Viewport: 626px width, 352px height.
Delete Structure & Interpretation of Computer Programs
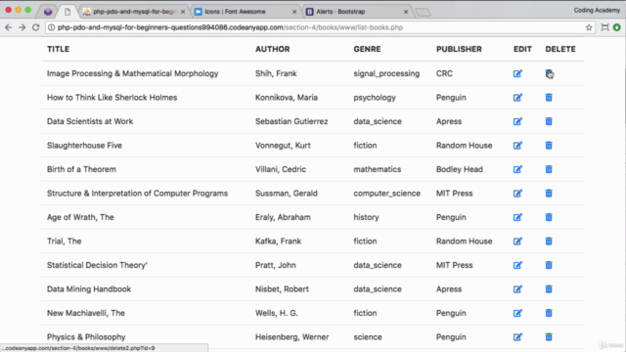coord(549,194)
